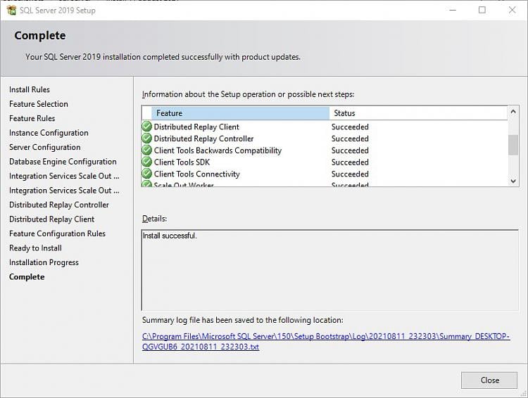
Task: Click the 'Install successful.' details text
Action: click(170, 236)
